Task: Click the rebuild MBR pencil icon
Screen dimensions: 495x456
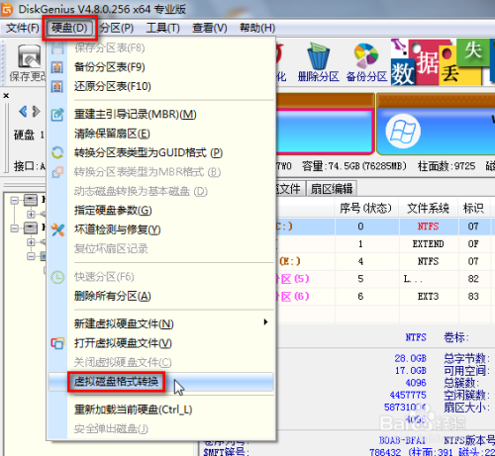Action: (x=57, y=115)
